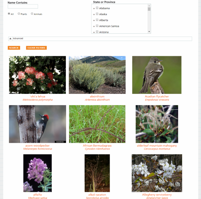Viewport: 201px width, 199px height.
Task: Select the Animals radio button
Action: click(32, 14)
